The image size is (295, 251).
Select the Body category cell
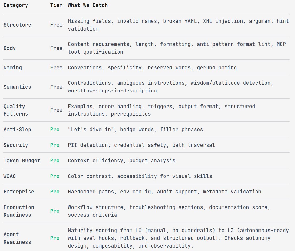[10, 48]
